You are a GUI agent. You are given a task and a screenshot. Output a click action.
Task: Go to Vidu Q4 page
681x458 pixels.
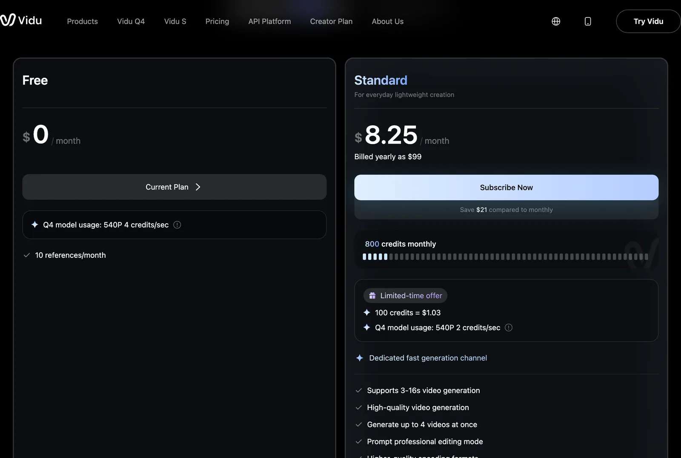click(131, 21)
